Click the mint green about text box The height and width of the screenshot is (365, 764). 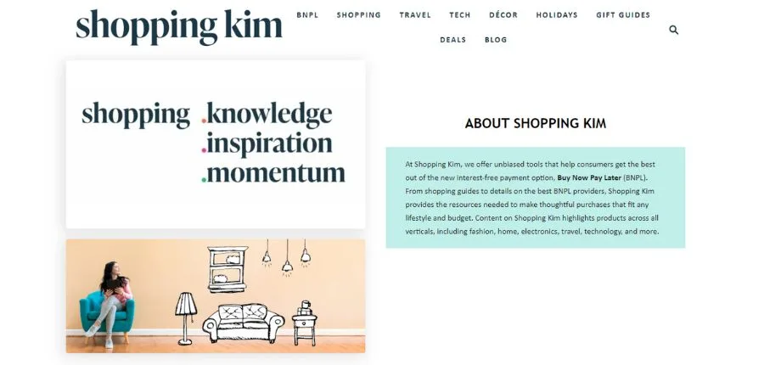pyautogui.click(x=536, y=198)
